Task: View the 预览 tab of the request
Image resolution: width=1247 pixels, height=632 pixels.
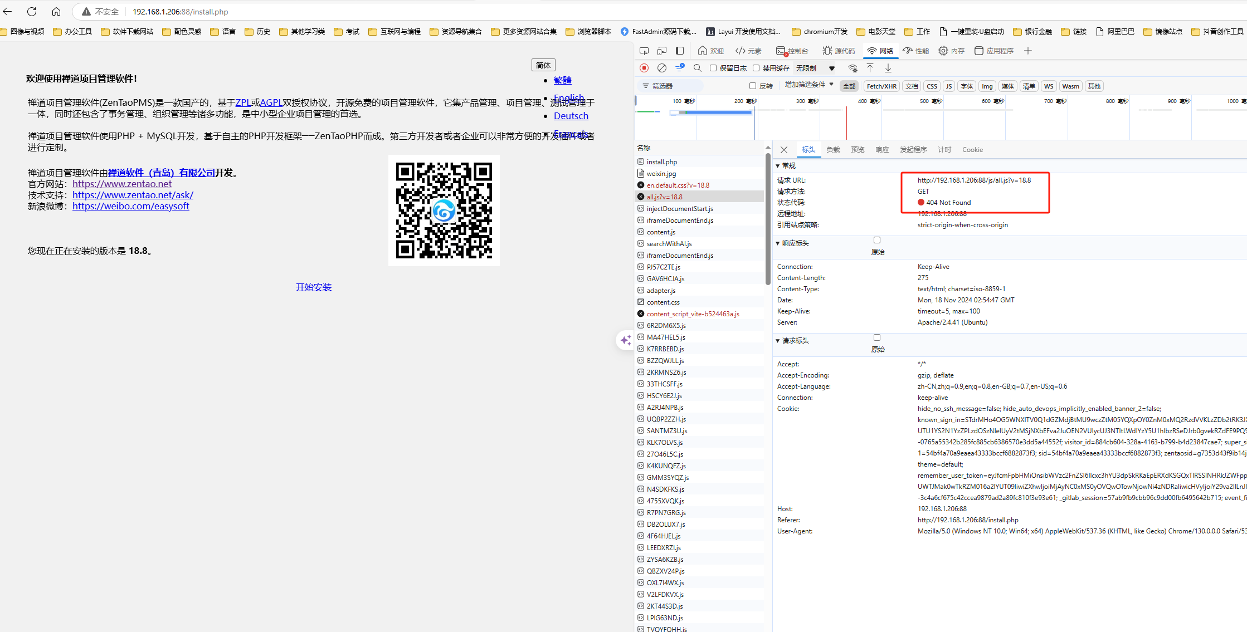Action: (858, 150)
